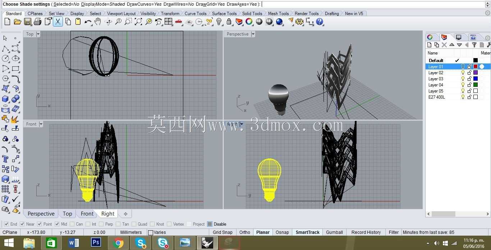Viewport: 491px width, 250px height.
Task: Open the Top viewport dropdown arrow
Action: [38, 34]
